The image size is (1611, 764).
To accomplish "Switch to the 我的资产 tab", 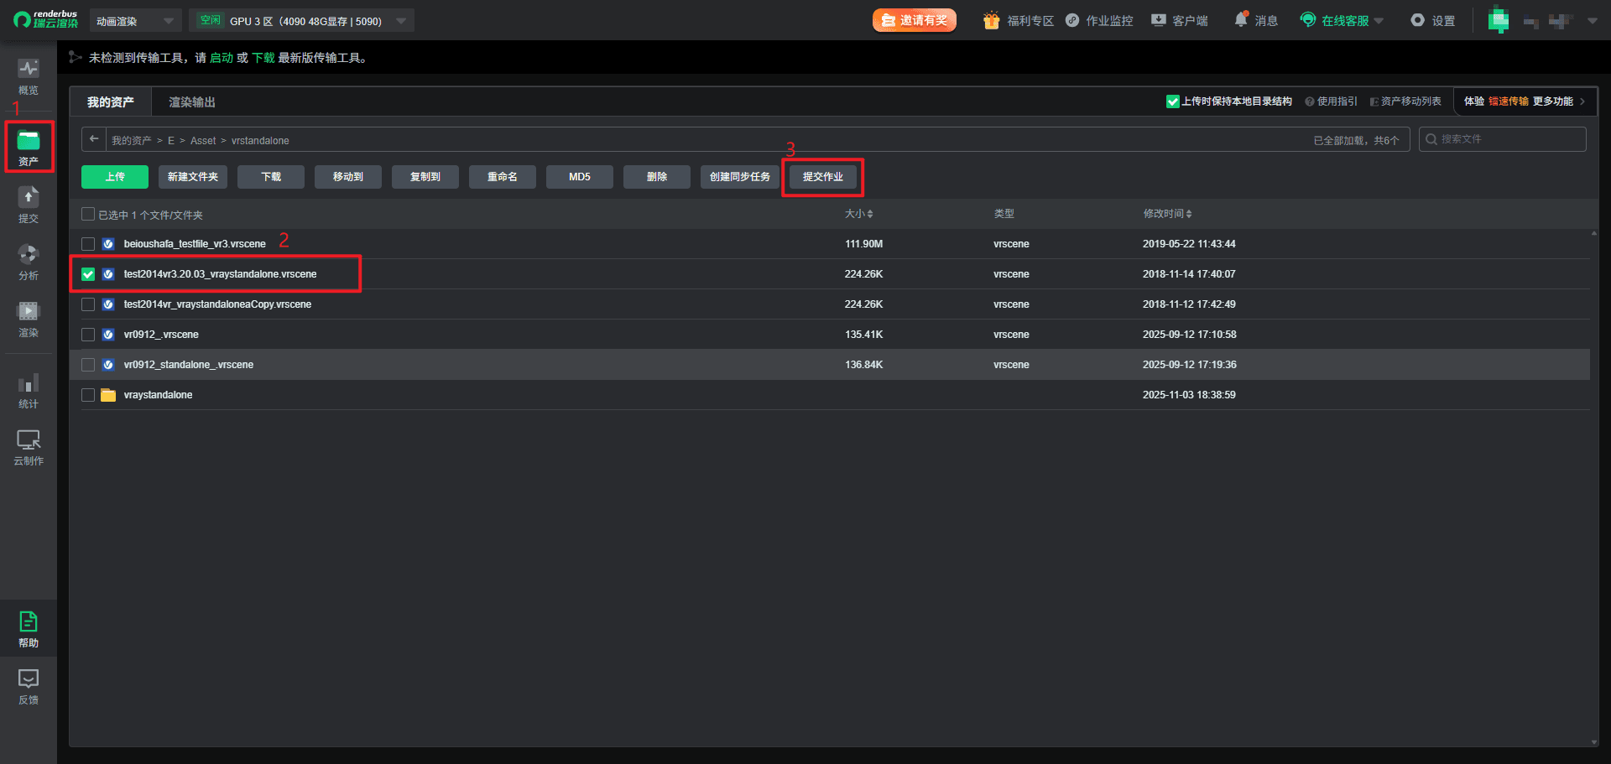I will click(110, 102).
